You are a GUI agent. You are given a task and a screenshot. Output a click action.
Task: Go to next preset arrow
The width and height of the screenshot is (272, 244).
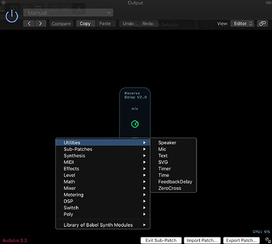40,23
